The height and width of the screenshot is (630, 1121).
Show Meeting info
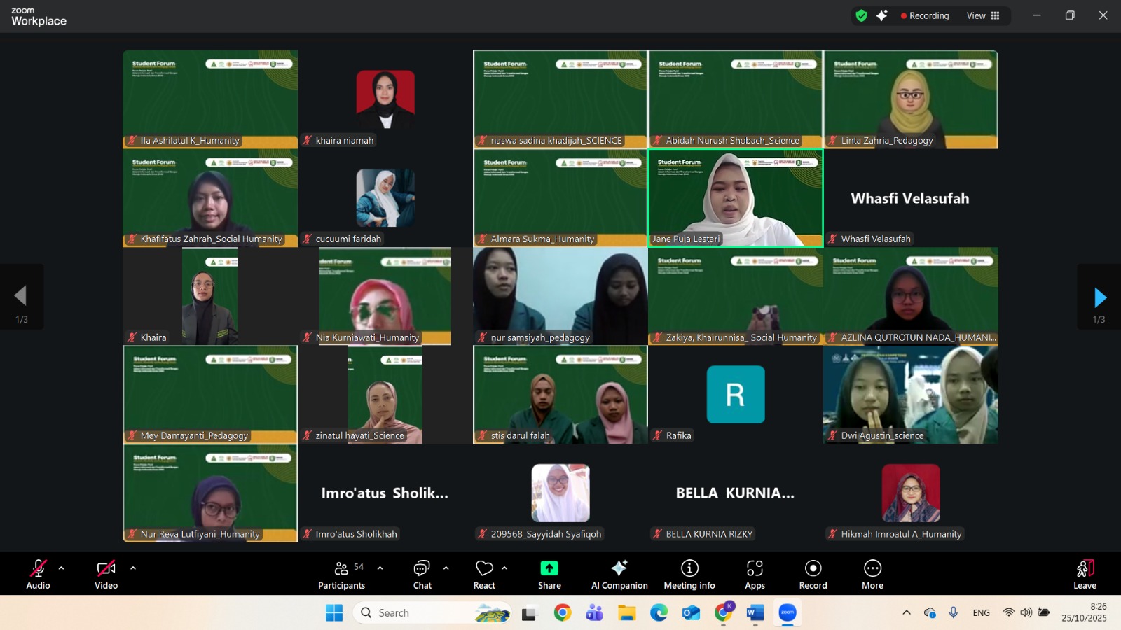pos(689,574)
